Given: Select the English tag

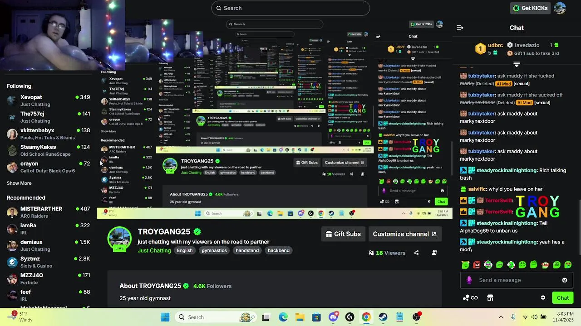Looking at the screenshot, I should click(x=185, y=250).
